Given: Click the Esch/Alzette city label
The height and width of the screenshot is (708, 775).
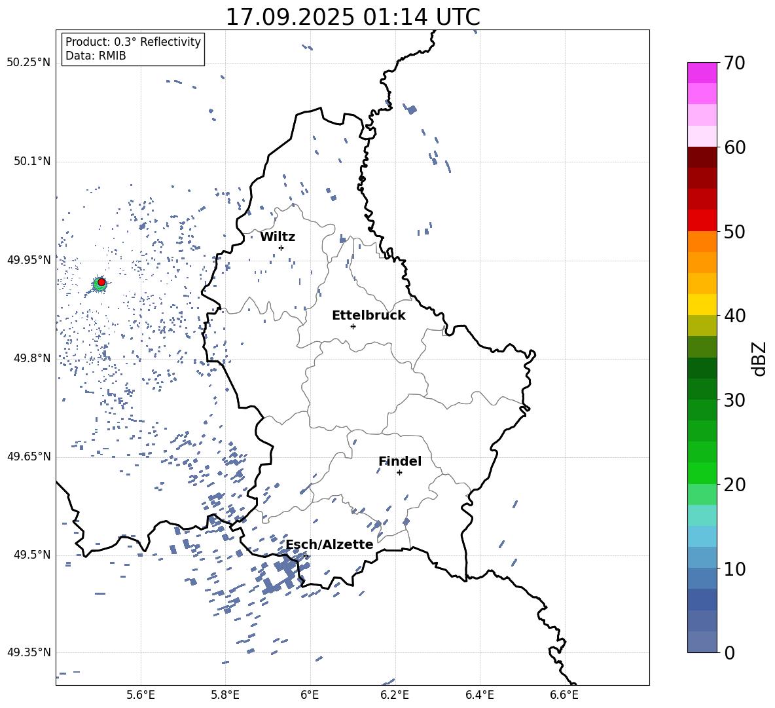Looking at the screenshot, I should [x=330, y=544].
